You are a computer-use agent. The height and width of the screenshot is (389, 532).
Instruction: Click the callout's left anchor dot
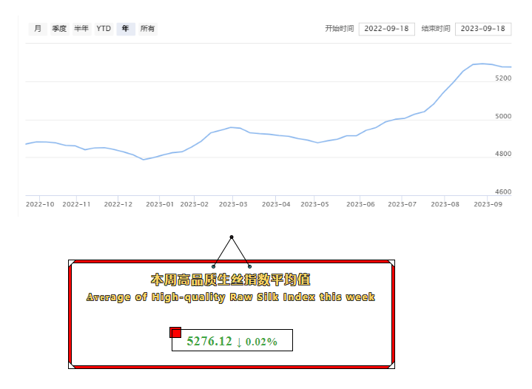(x=214, y=266)
